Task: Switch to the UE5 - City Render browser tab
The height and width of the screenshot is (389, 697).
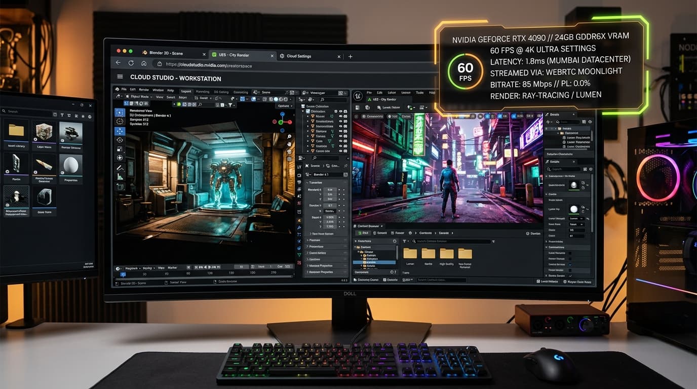Action: [243, 55]
